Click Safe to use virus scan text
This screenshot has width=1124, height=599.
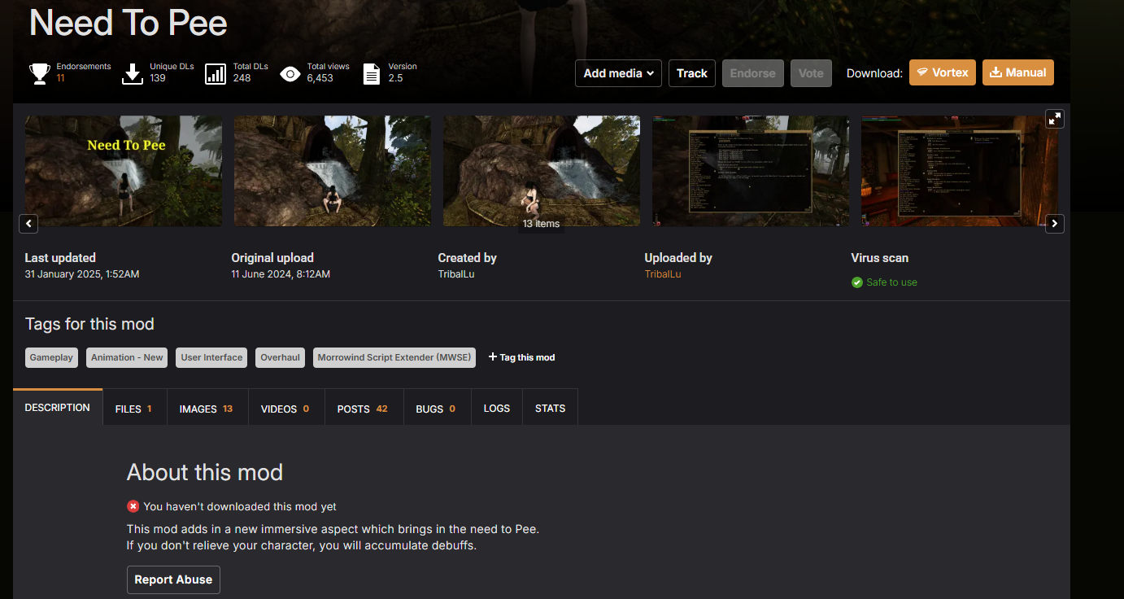[x=891, y=282]
